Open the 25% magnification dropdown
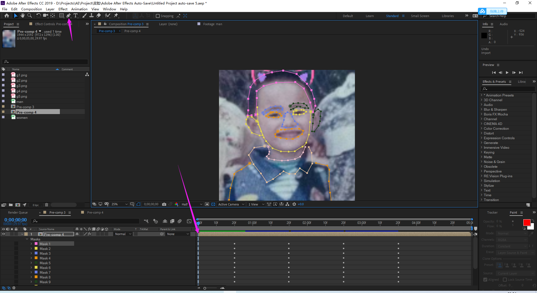 (x=119, y=204)
